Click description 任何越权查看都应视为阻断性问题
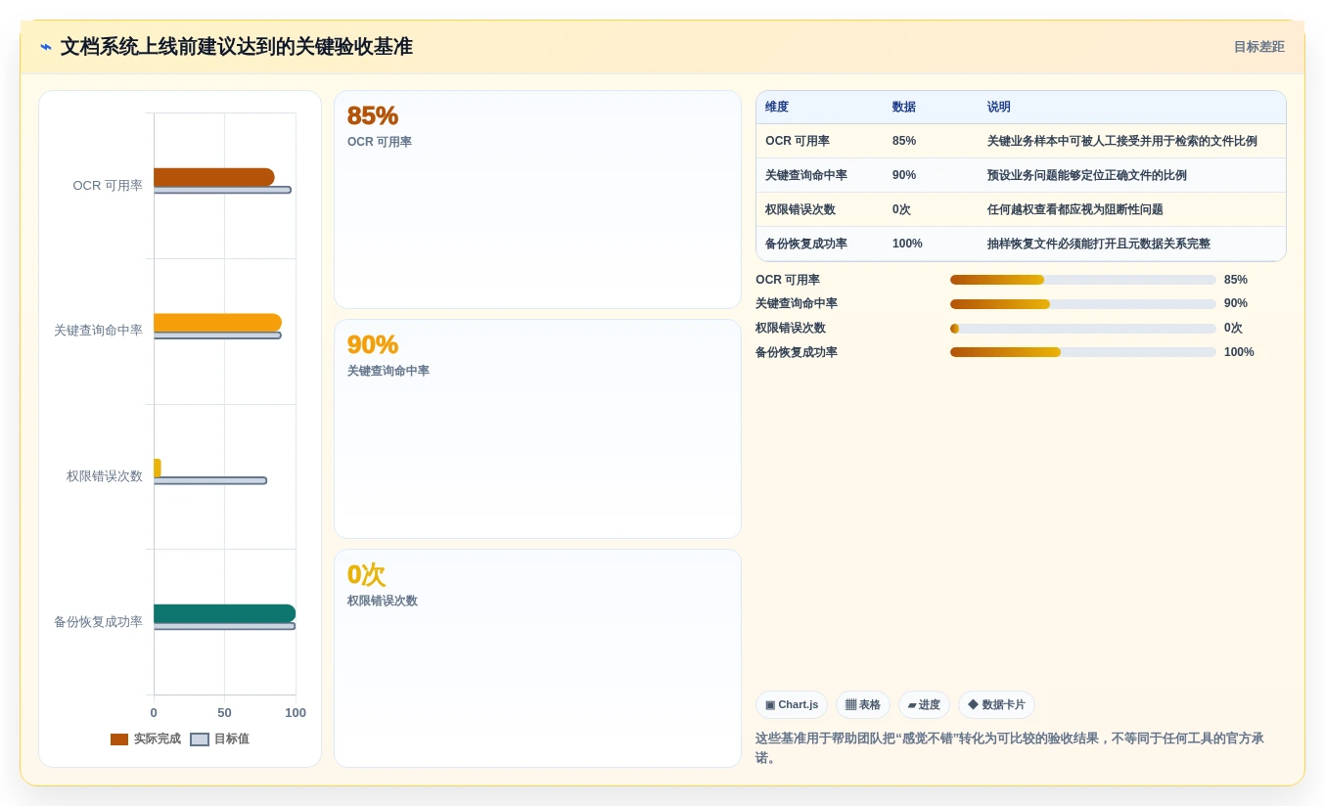 pos(1075,209)
